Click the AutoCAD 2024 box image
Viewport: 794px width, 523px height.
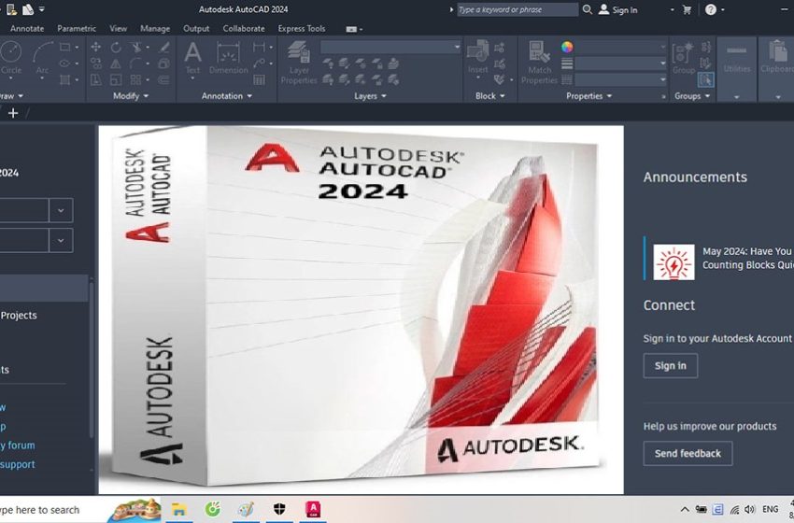coord(361,309)
